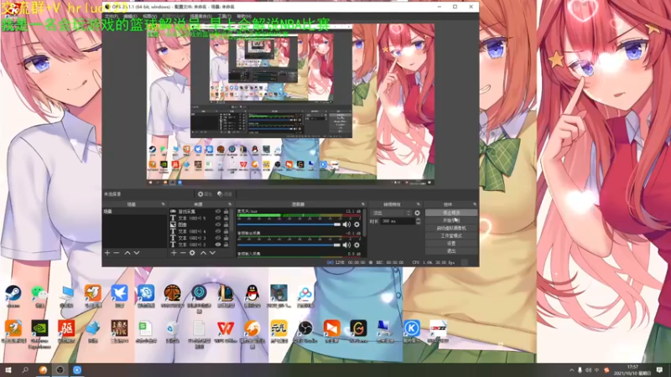The width and height of the screenshot is (671, 377).
Task: Open the 音频输出采集 mixer gear settings
Action: click(357, 245)
